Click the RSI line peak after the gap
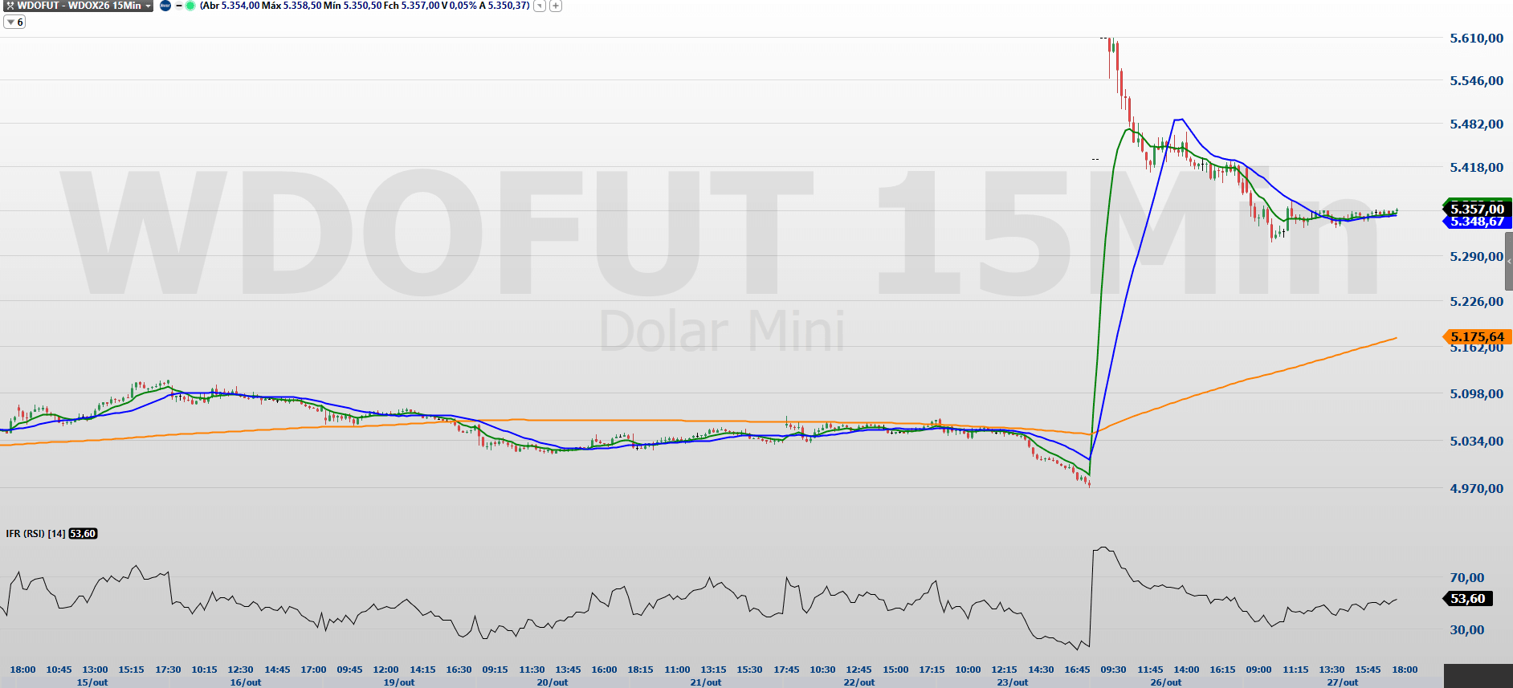Image resolution: width=1513 pixels, height=688 pixels. (x=1104, y=548)
